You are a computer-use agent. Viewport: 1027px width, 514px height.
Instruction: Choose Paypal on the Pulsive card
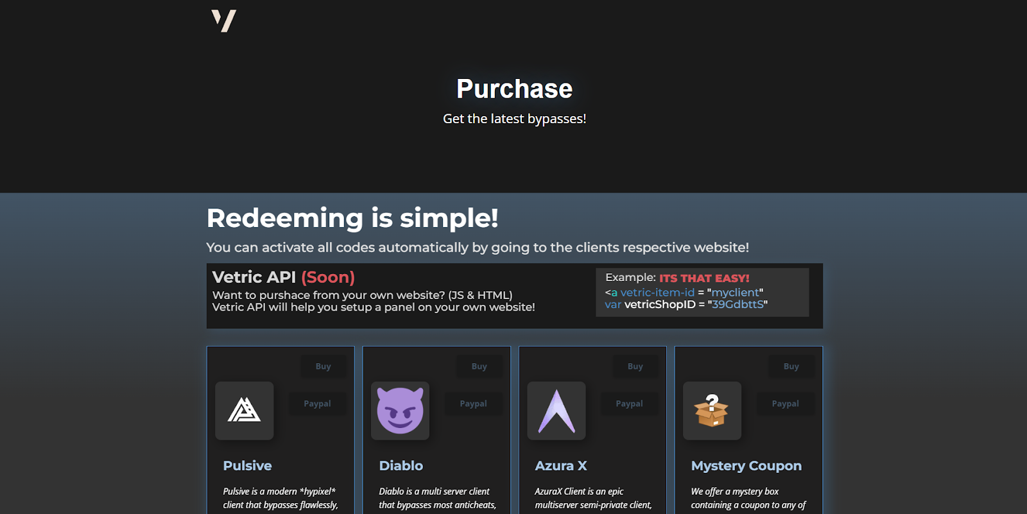318,404
